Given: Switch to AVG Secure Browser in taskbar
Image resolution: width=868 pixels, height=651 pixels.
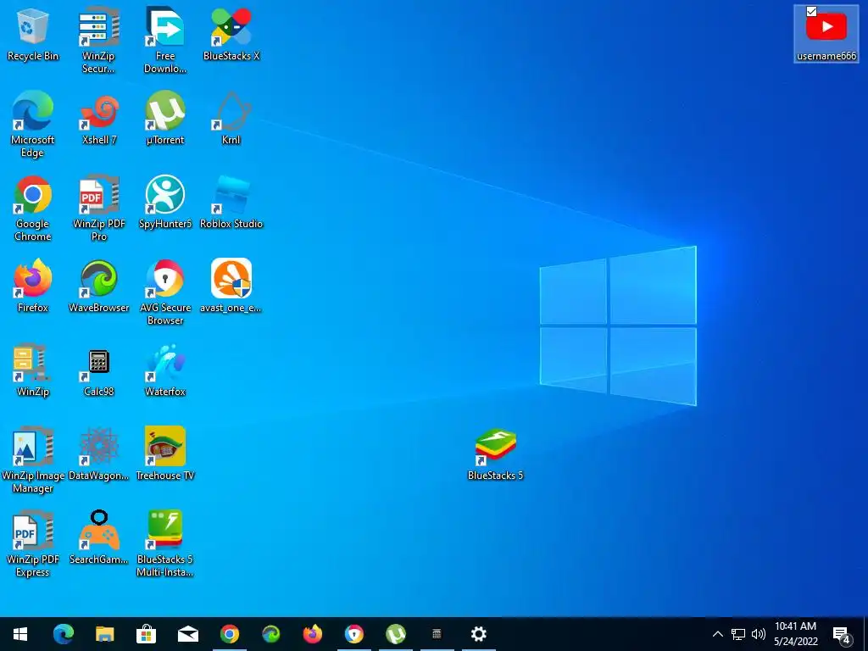Looking at the screenshot, I should (x=354, y=634).
